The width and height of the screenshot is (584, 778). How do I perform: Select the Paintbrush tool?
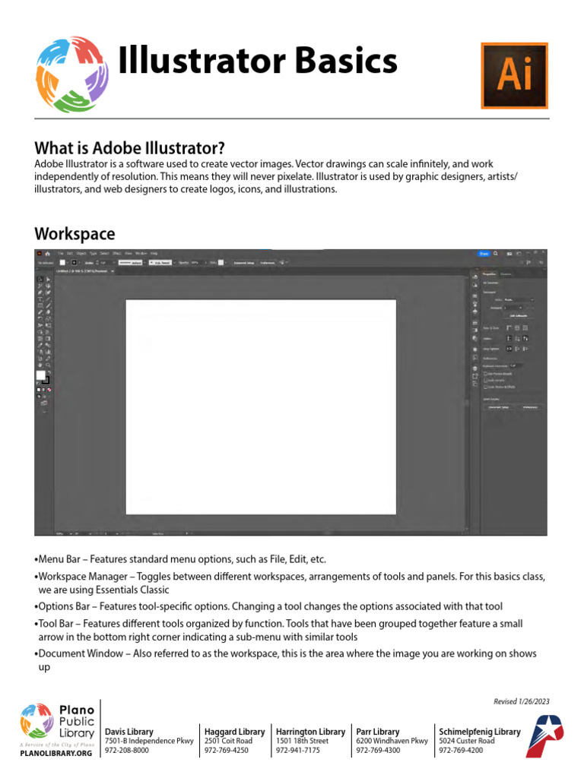pyautogui.click(x=48, y=305)
